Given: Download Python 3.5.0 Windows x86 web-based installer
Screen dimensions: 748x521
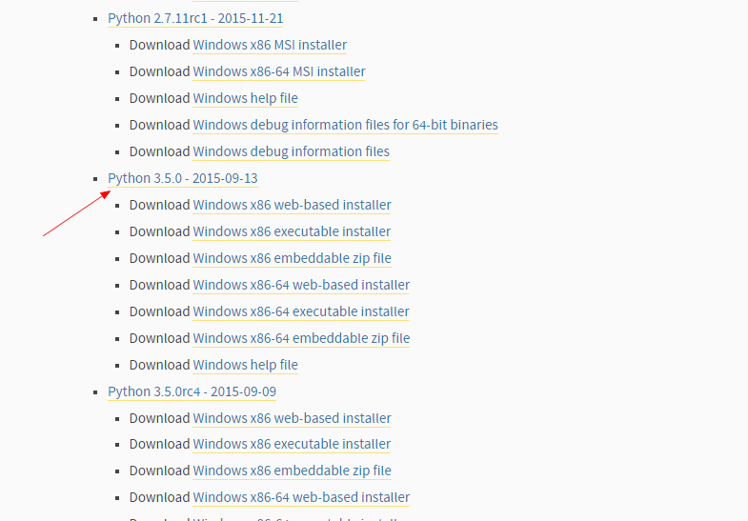Looking at the screenshot, I should pyautogui.click(x=292, y=206).
